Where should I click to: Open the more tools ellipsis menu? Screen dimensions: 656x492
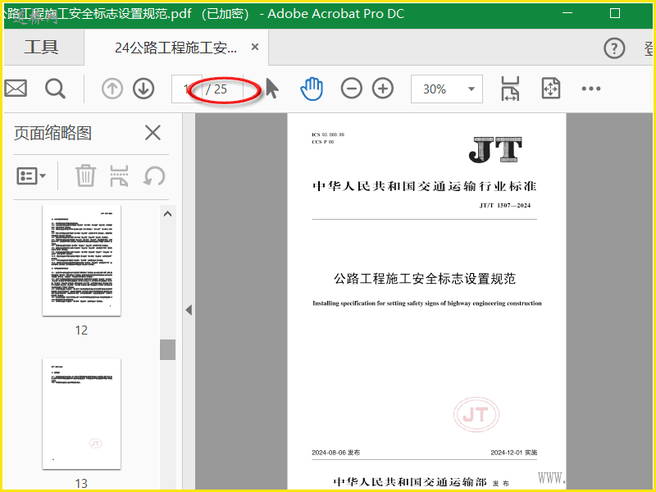591,89
